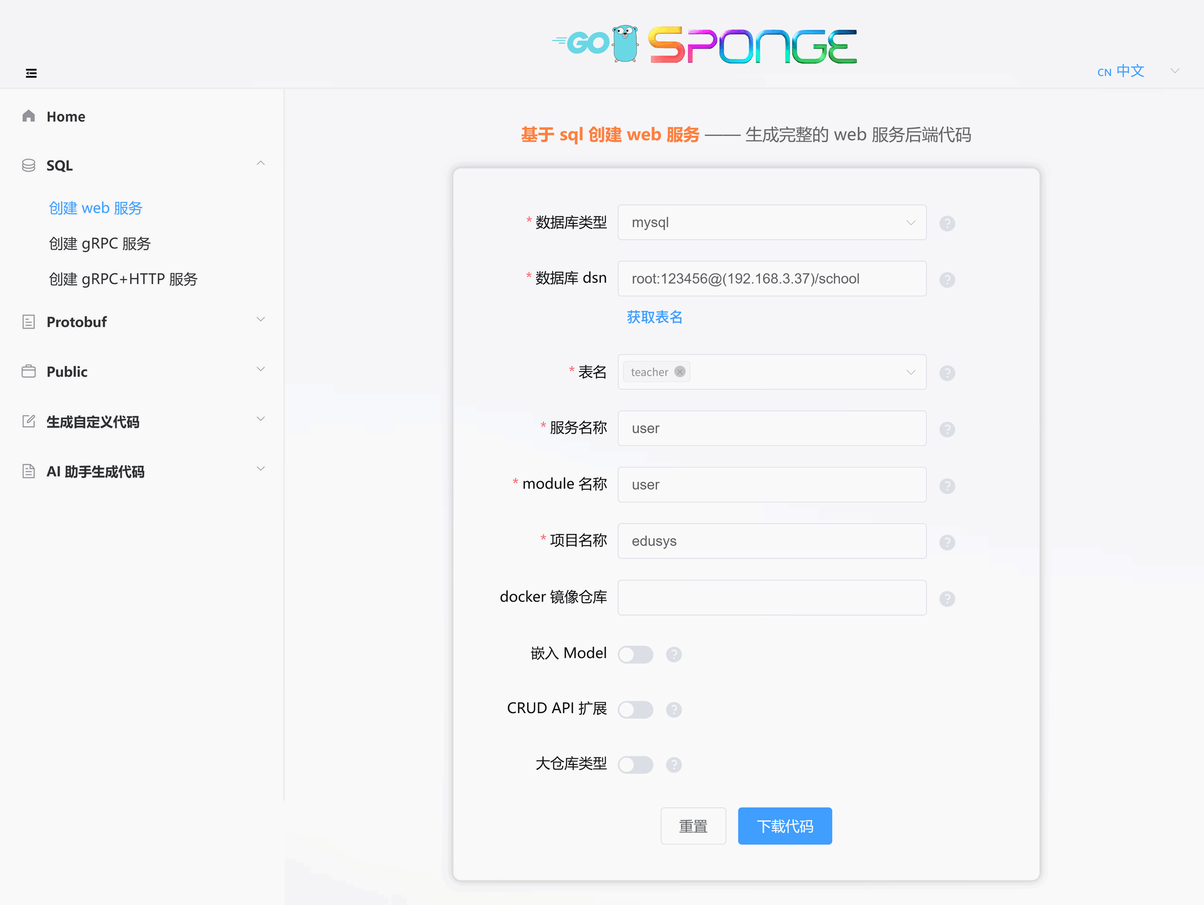Open 创建 gRPC+HTTP 服务 menu item
1204x905 pixels.
(x=123, y=279)
